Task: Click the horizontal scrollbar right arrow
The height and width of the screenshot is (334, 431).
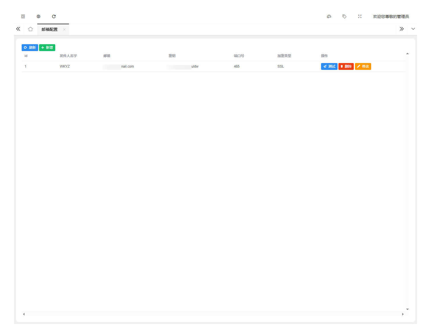Action: tap(403, 314)
